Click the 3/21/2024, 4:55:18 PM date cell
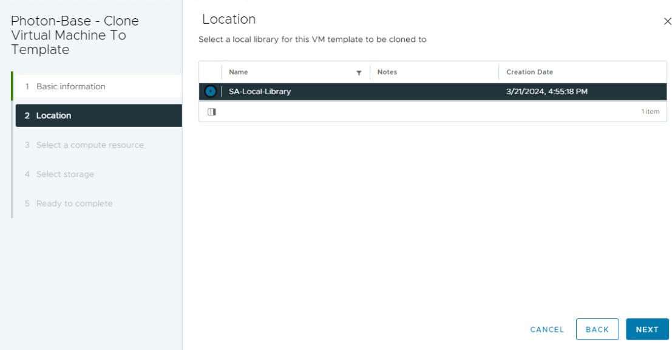This screenshot has height=350, width=672. tap(546, 91)
